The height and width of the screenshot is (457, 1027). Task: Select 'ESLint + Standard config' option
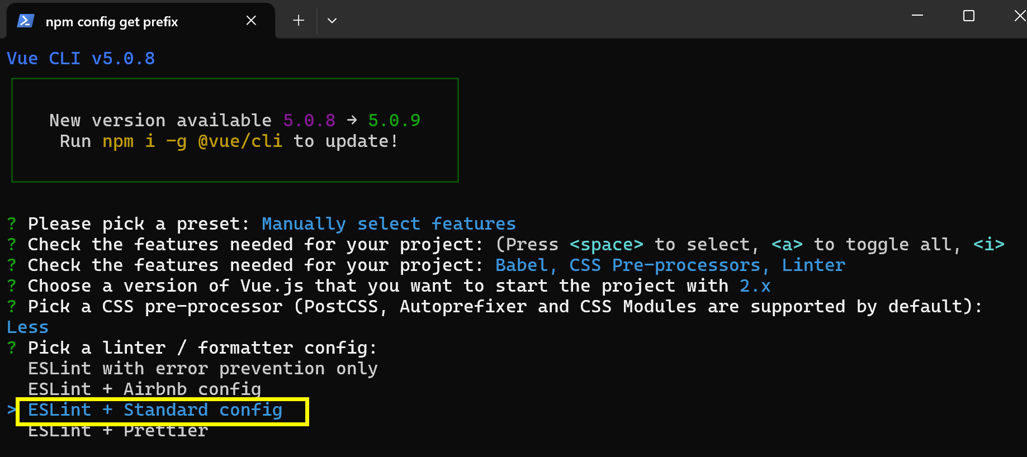pos(155,410)
